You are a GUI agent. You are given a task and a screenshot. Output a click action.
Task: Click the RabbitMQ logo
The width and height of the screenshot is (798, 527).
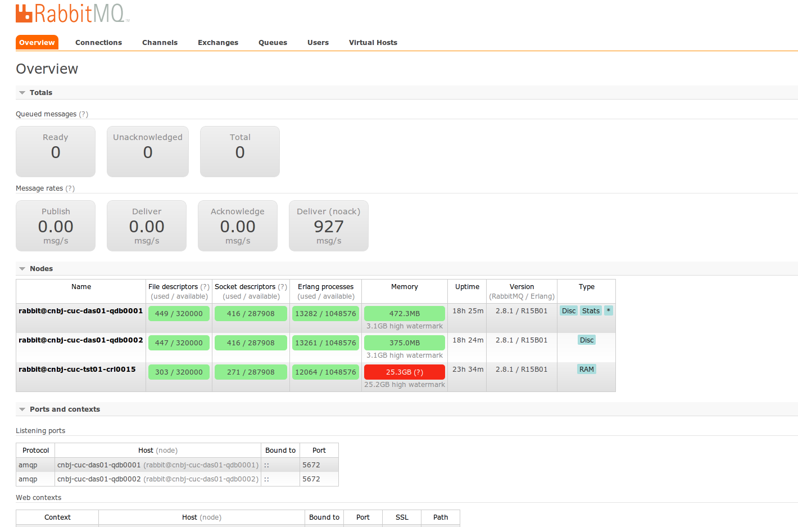pyautogui.click(x=72, y=13)
